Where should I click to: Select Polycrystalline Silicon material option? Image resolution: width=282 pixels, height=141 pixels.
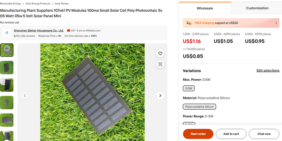199,106
